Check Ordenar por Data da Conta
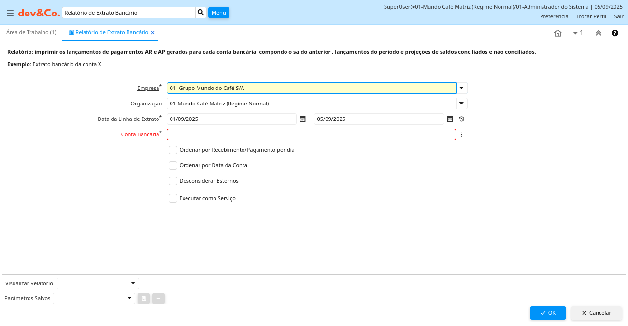The height and width of the screenshot is (326, 628). 173,165
